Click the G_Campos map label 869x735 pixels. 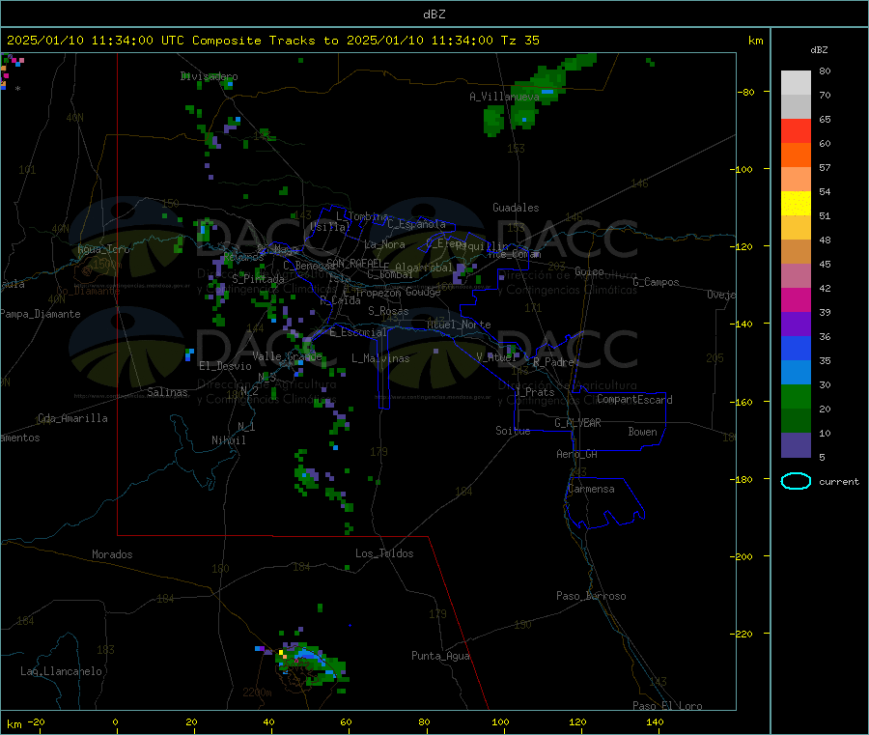657,282
